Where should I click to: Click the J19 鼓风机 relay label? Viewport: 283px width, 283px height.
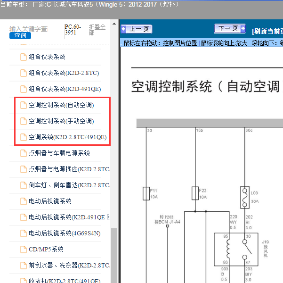pos(265,248)
